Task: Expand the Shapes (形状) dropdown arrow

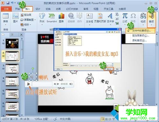Action: tap(42, 25)
